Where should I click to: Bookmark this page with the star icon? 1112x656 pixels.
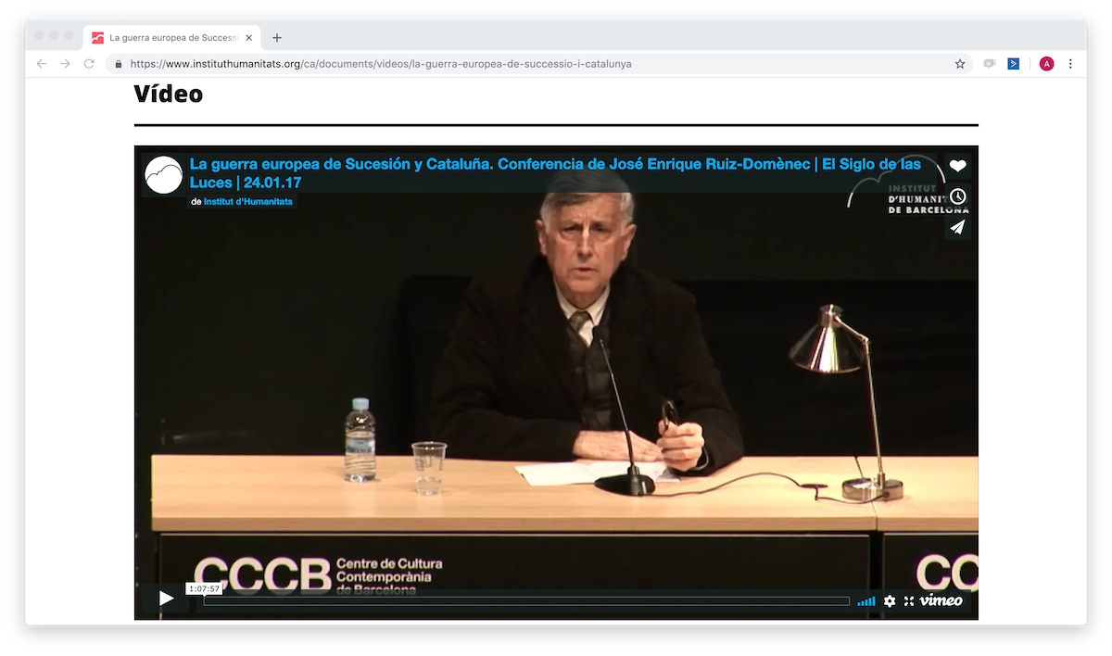[x=960, y=64]
